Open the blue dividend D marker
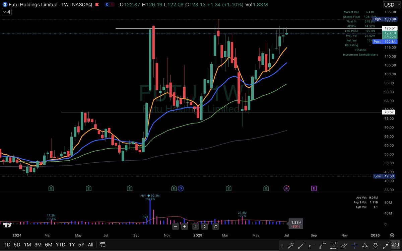Screen dimensions: 402x251 [181, 188]
